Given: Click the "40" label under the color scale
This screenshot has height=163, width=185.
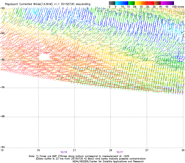Looking at the screenshot, I should (160, 7).
